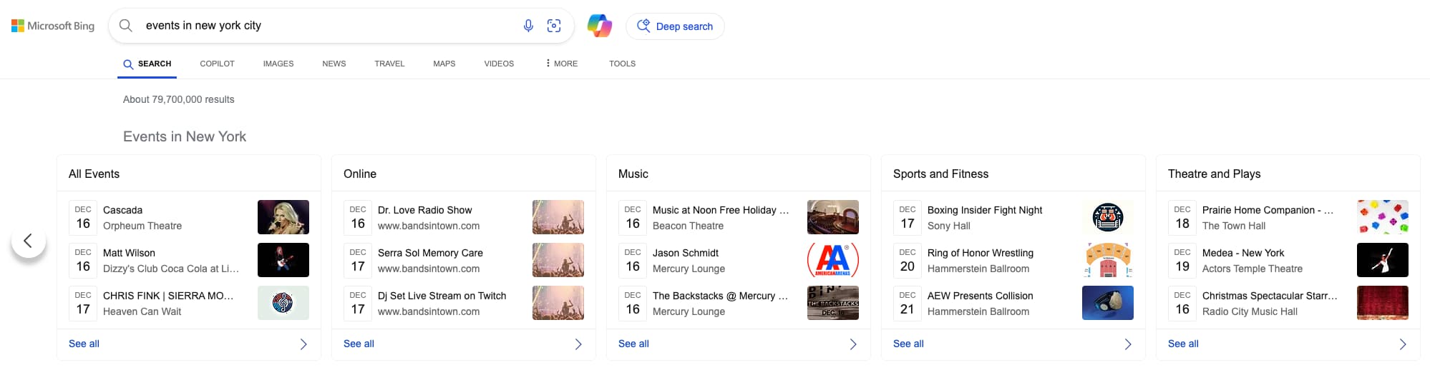Click the CHRIS FINK event logo thumbnail
Image resolution: width=1430 pixels, height=370 pixels.
(x=283, y=303)
